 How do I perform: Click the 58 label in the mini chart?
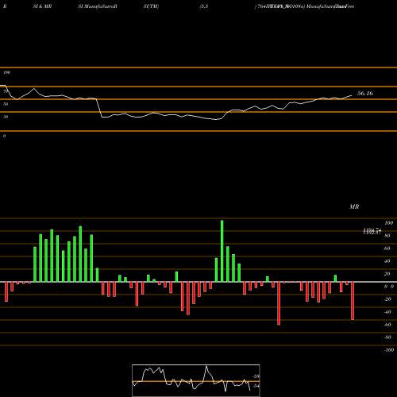tap(256, 376)
